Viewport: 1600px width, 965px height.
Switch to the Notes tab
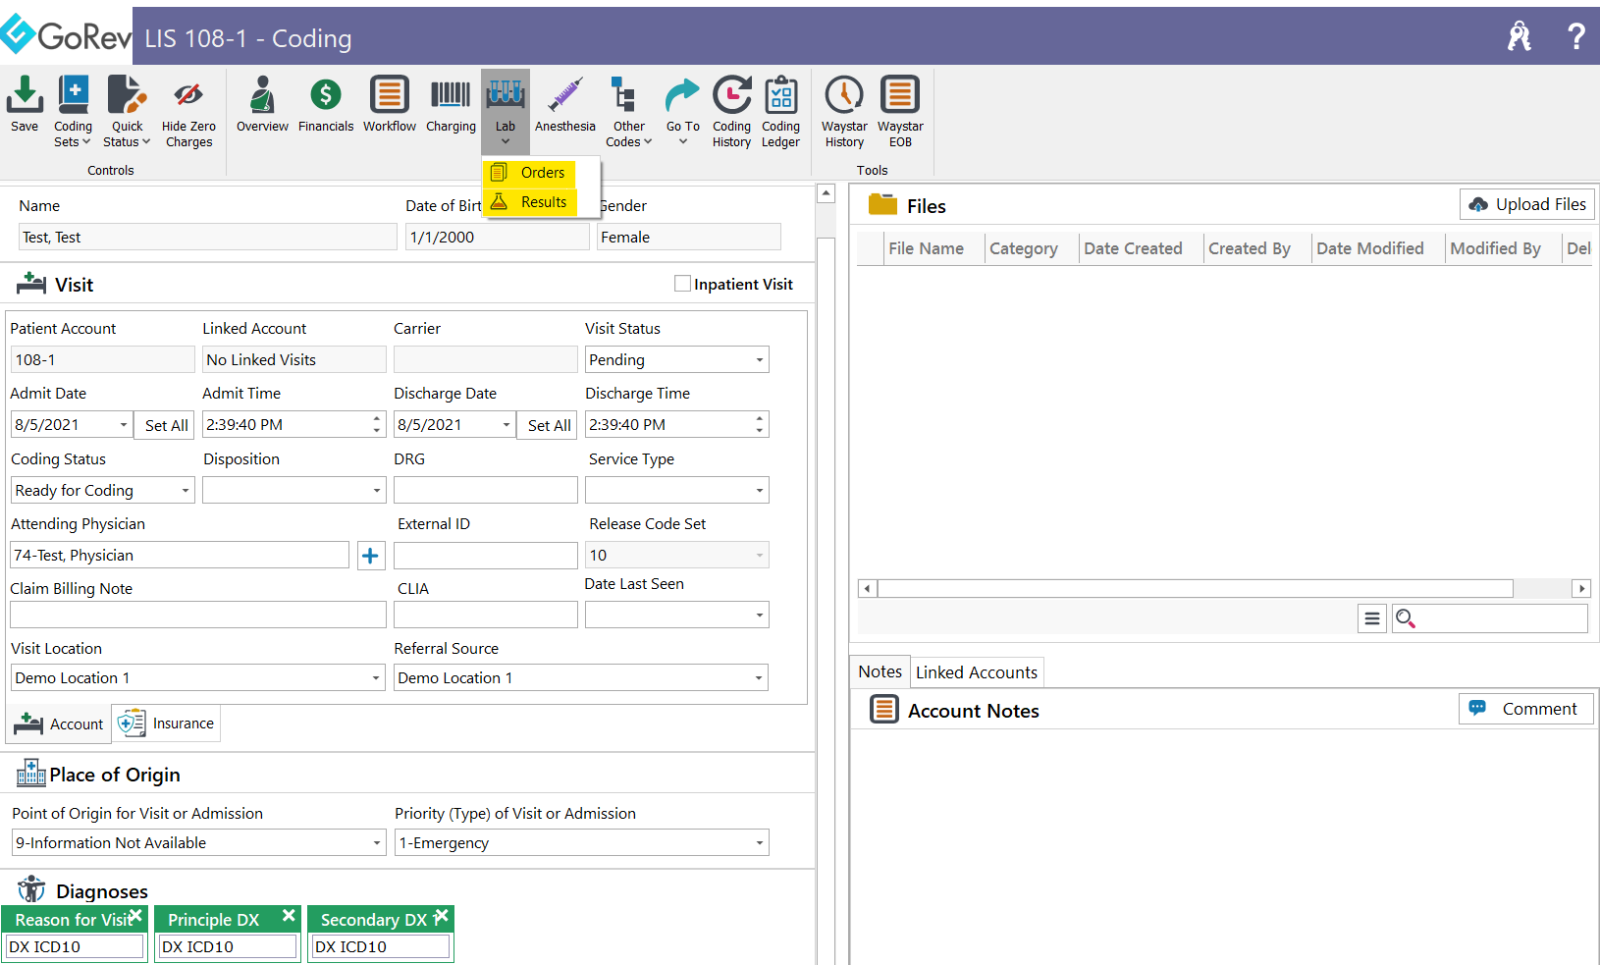(880, 671)
